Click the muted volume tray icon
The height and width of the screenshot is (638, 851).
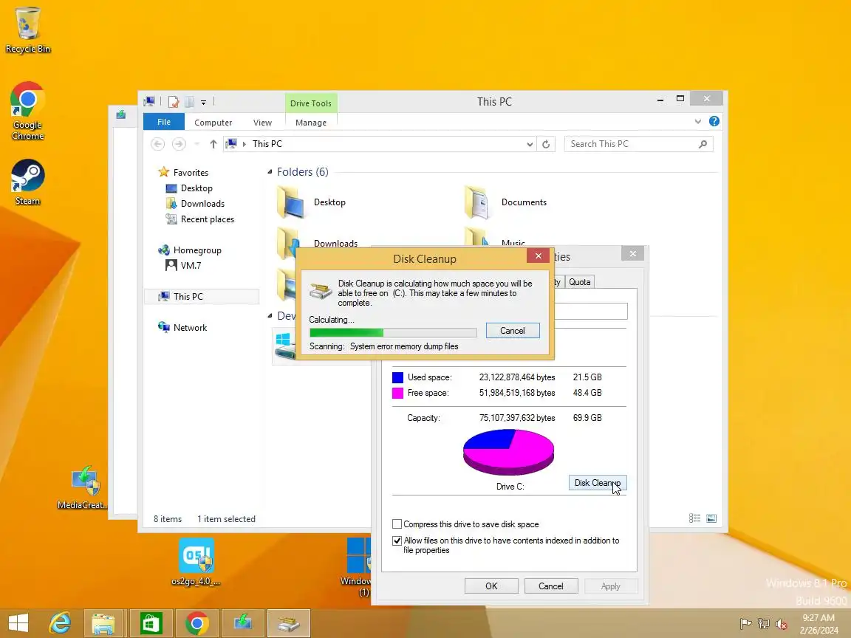pyautogui.click(x=782, y=624)
